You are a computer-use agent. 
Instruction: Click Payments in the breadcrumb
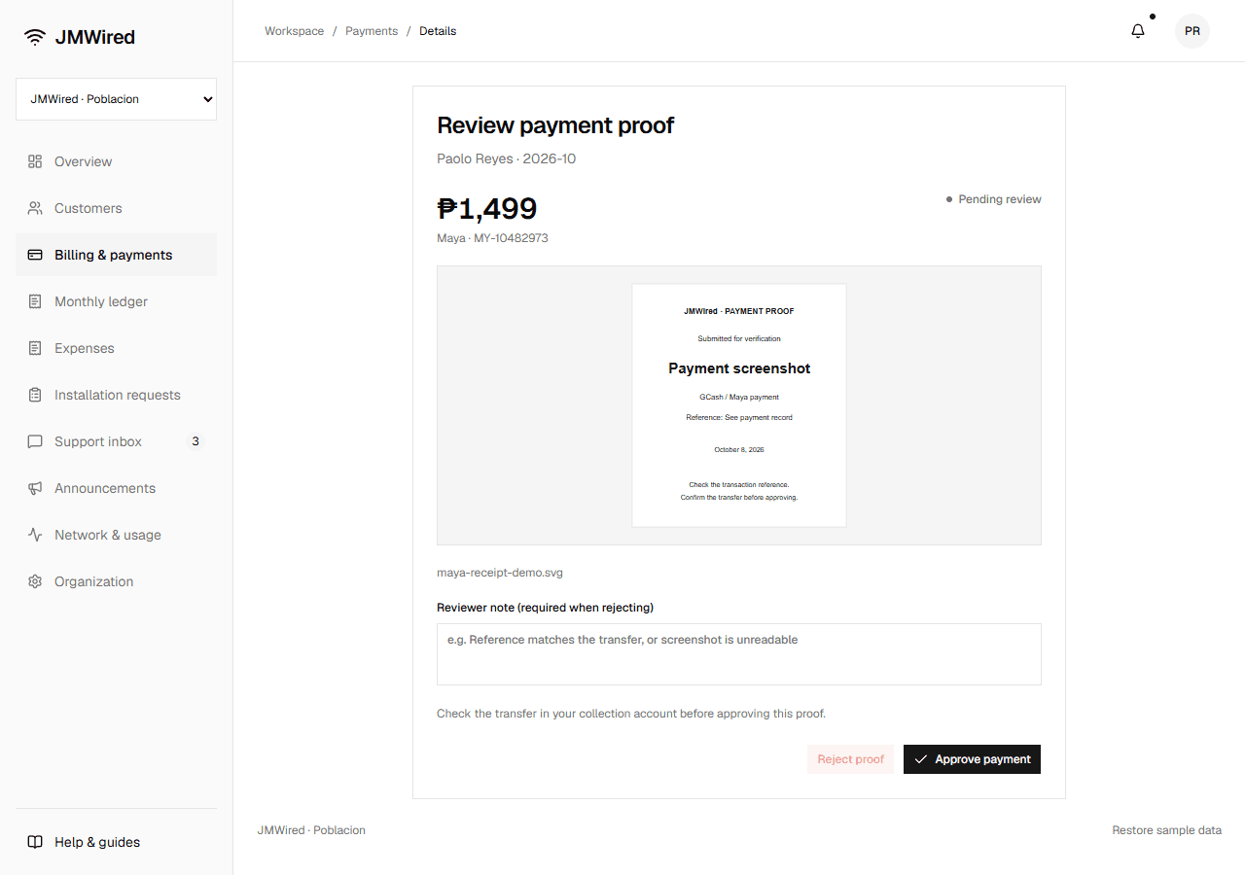372,31
